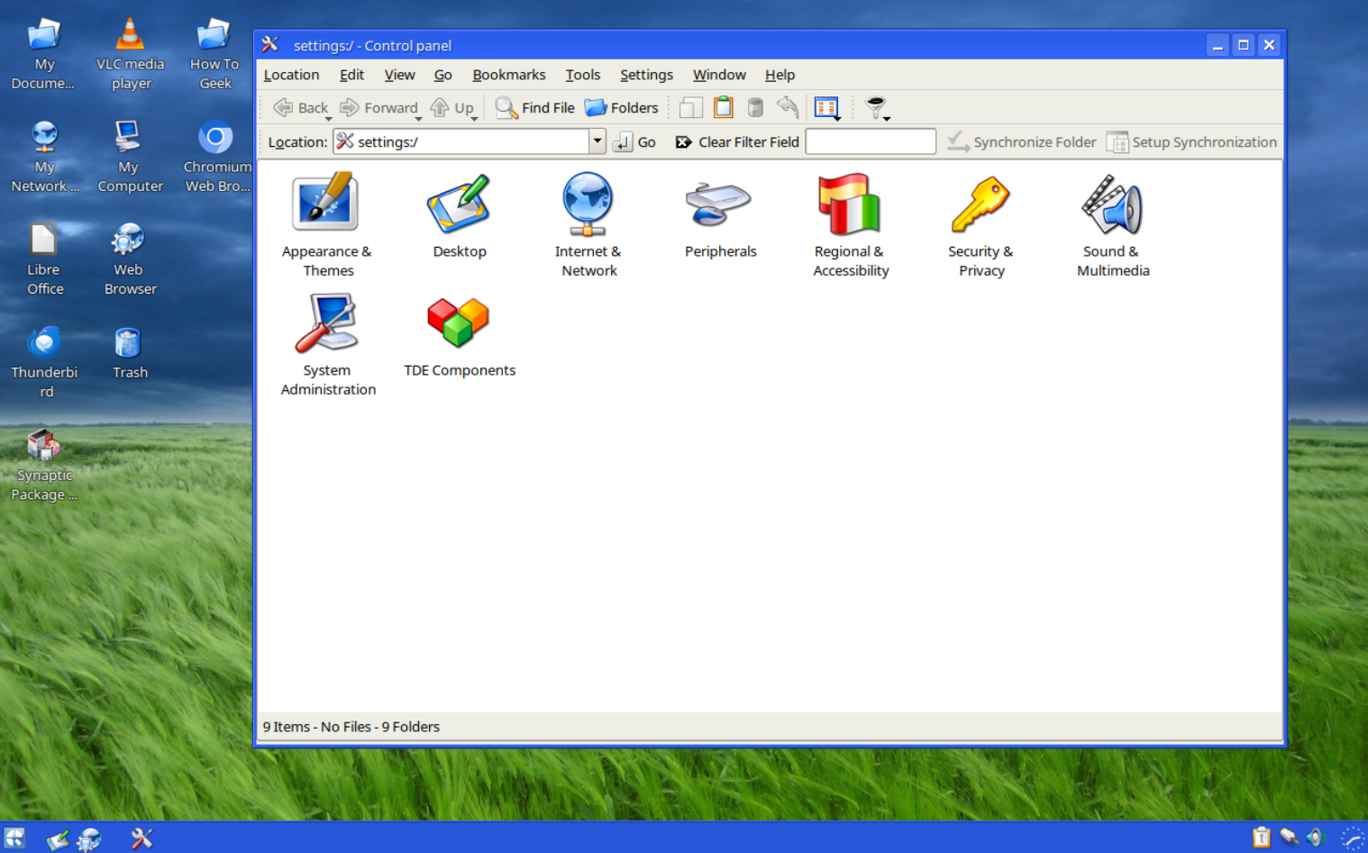Open the Desktop settings category
Viewport: 1368px width, 853px height.
pos(459,217)
